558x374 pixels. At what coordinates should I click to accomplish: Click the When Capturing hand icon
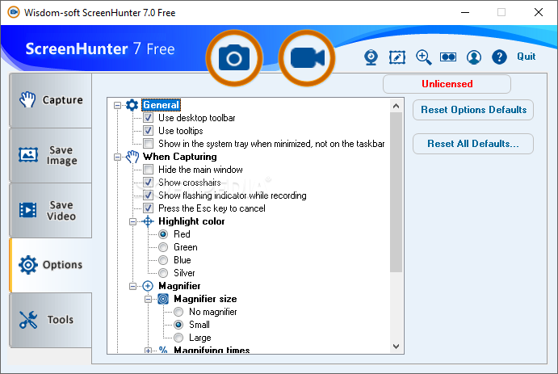[x=132, y=157]
